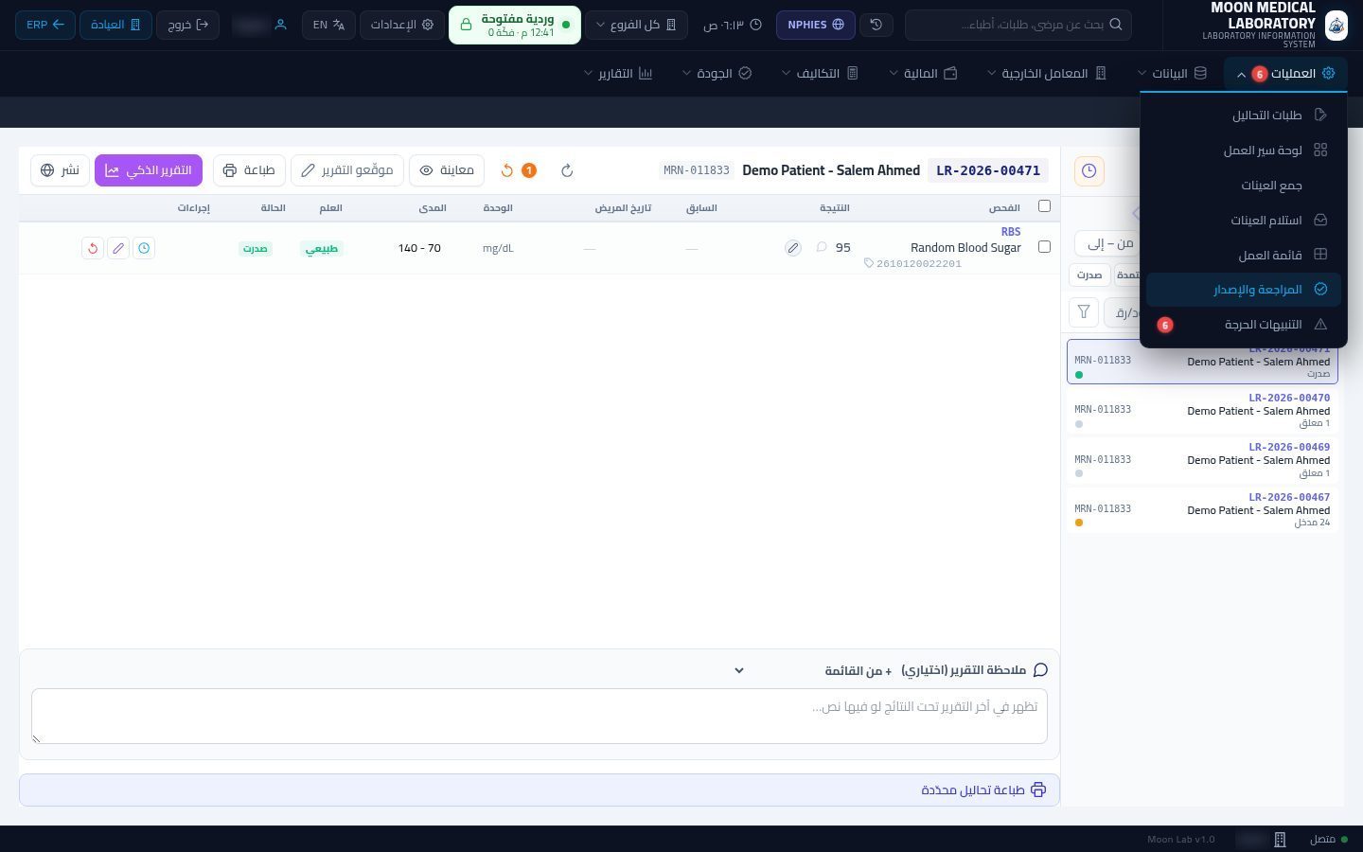
Task: Click the red revert icon in the RBS row actions
Action: point(93,248)
